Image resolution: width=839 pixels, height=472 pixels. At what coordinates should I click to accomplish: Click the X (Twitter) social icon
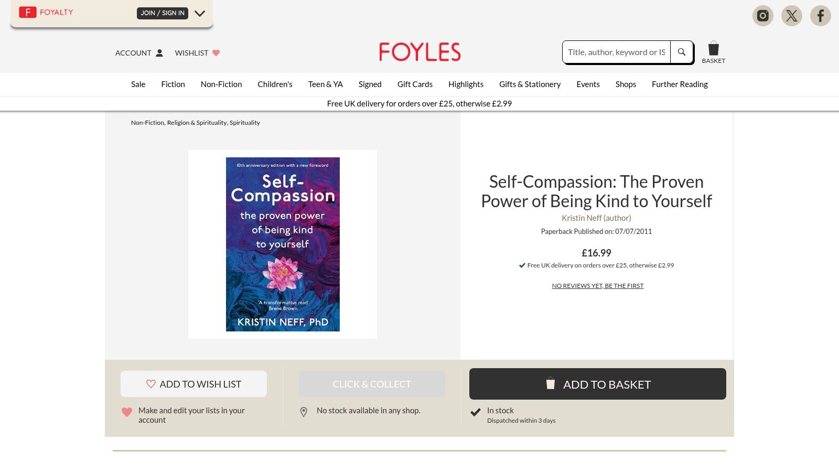click(791, 16)
